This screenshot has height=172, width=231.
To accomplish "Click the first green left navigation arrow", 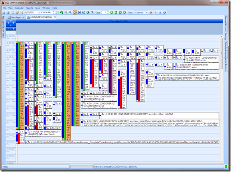I will 112,12.
